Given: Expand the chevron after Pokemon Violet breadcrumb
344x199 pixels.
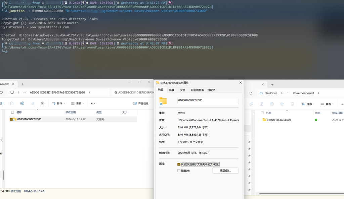Looking at the screenshot, I should (319, 93).
